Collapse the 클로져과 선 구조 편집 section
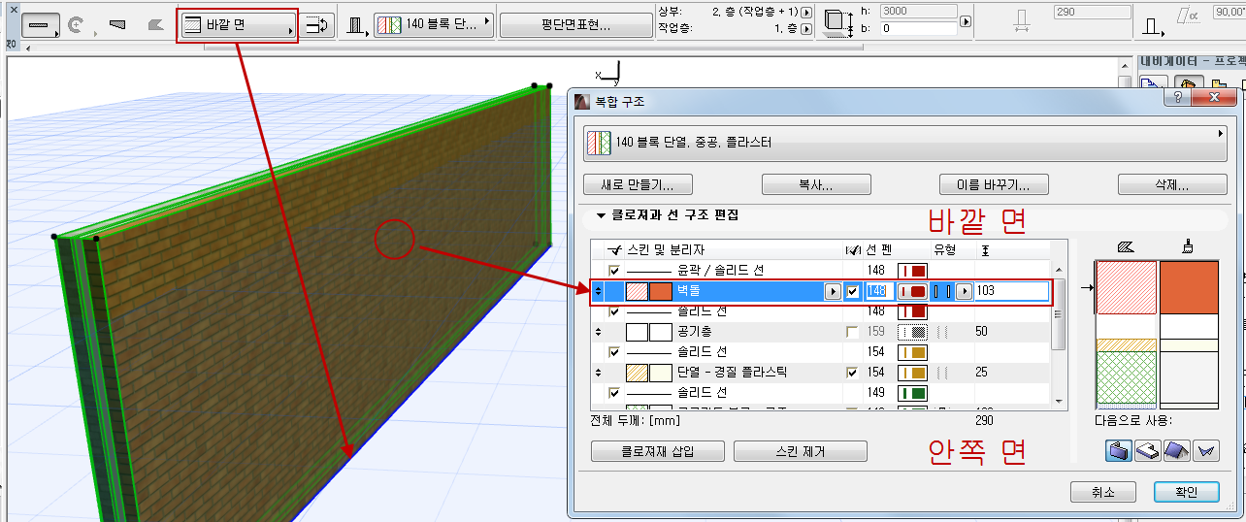Viewport: 1246px width, 522px height. pyautogui.click(x=602, y=215)
